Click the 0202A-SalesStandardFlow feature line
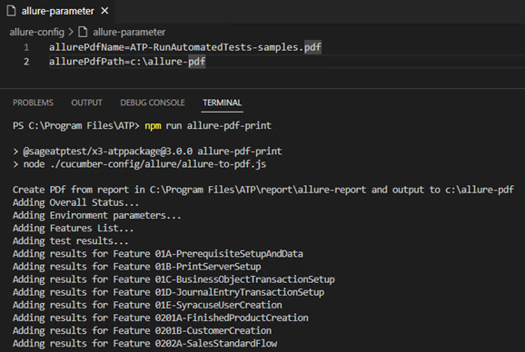 click(144, 344)
